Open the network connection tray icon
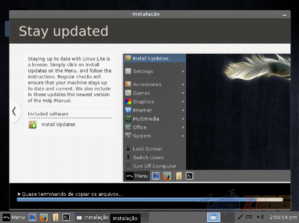 pyautogui.click(x=240, y=217)
